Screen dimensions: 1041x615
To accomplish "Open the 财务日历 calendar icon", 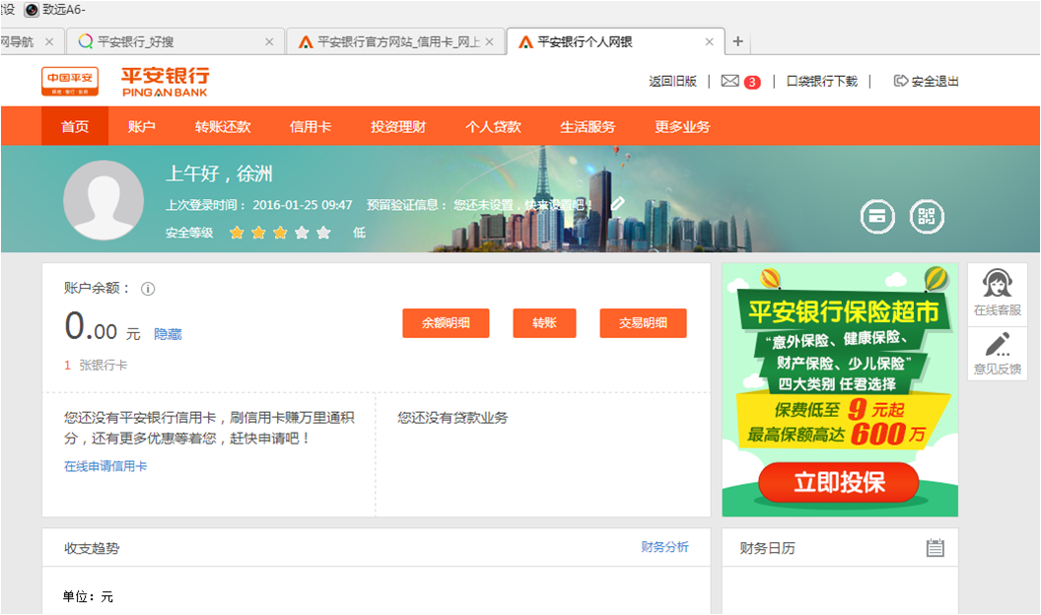I will pos(935,548).
